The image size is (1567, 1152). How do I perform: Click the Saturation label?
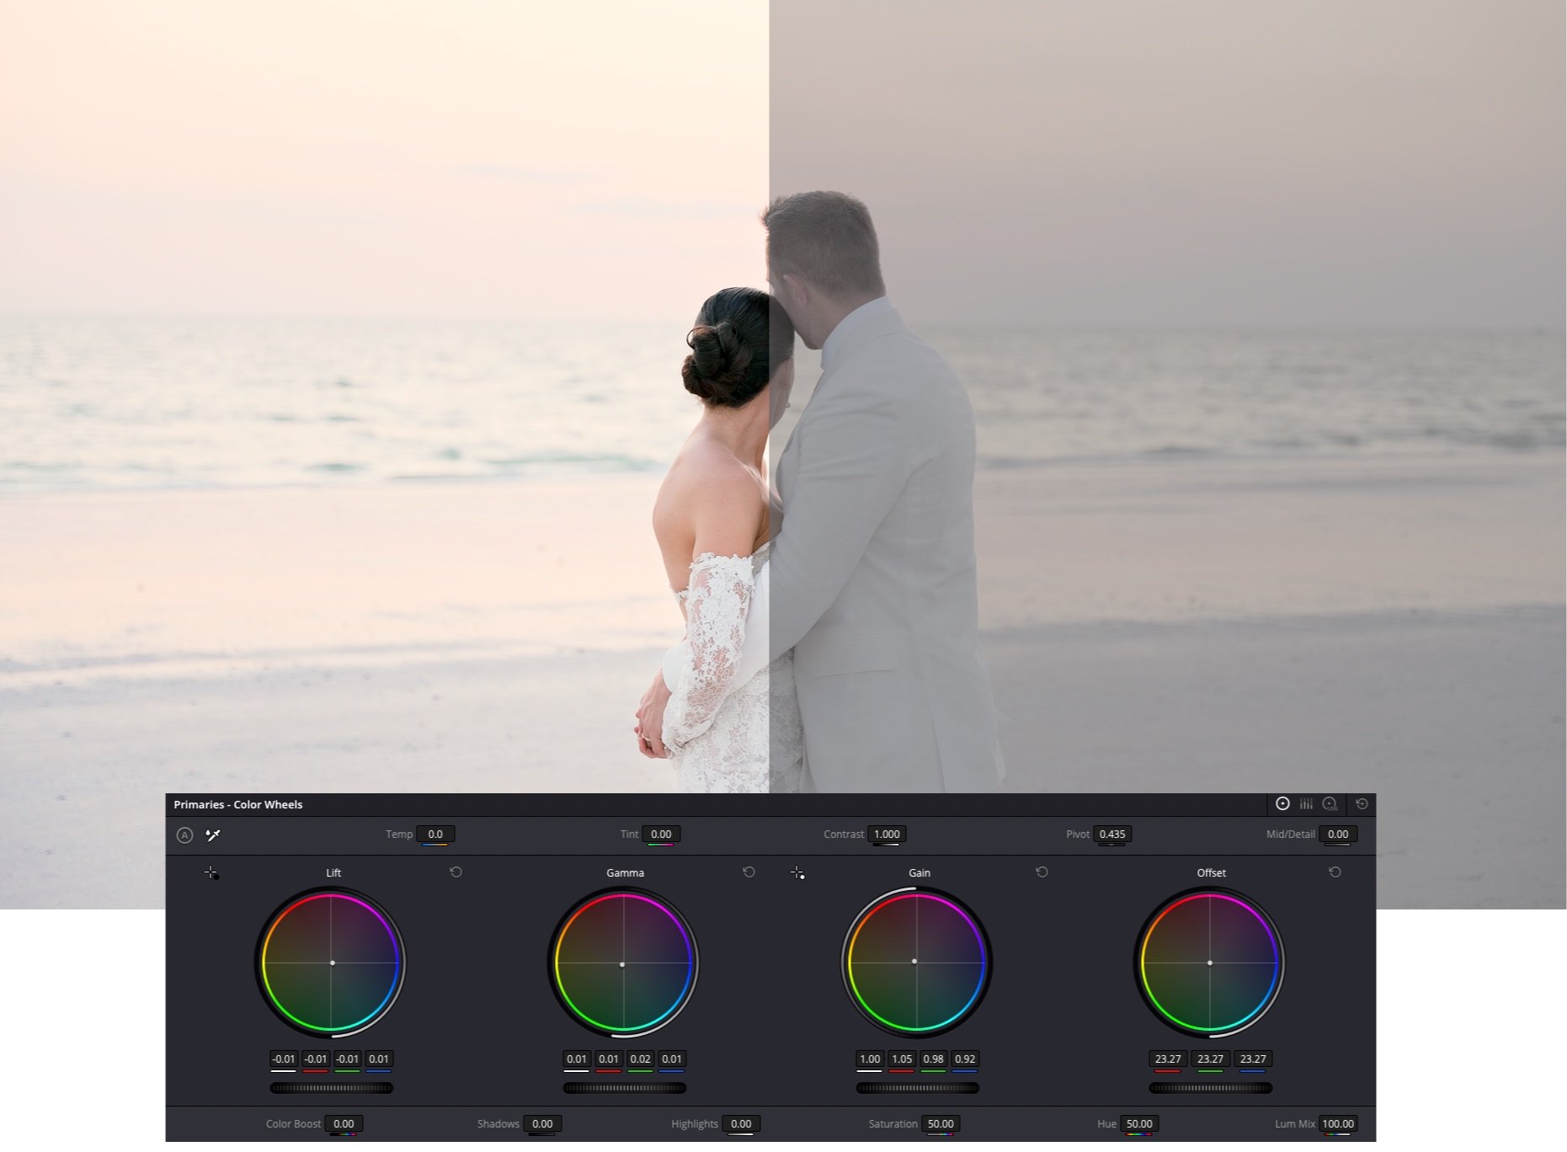893,1124
